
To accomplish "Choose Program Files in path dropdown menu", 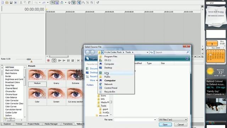I will pos(116,57).
